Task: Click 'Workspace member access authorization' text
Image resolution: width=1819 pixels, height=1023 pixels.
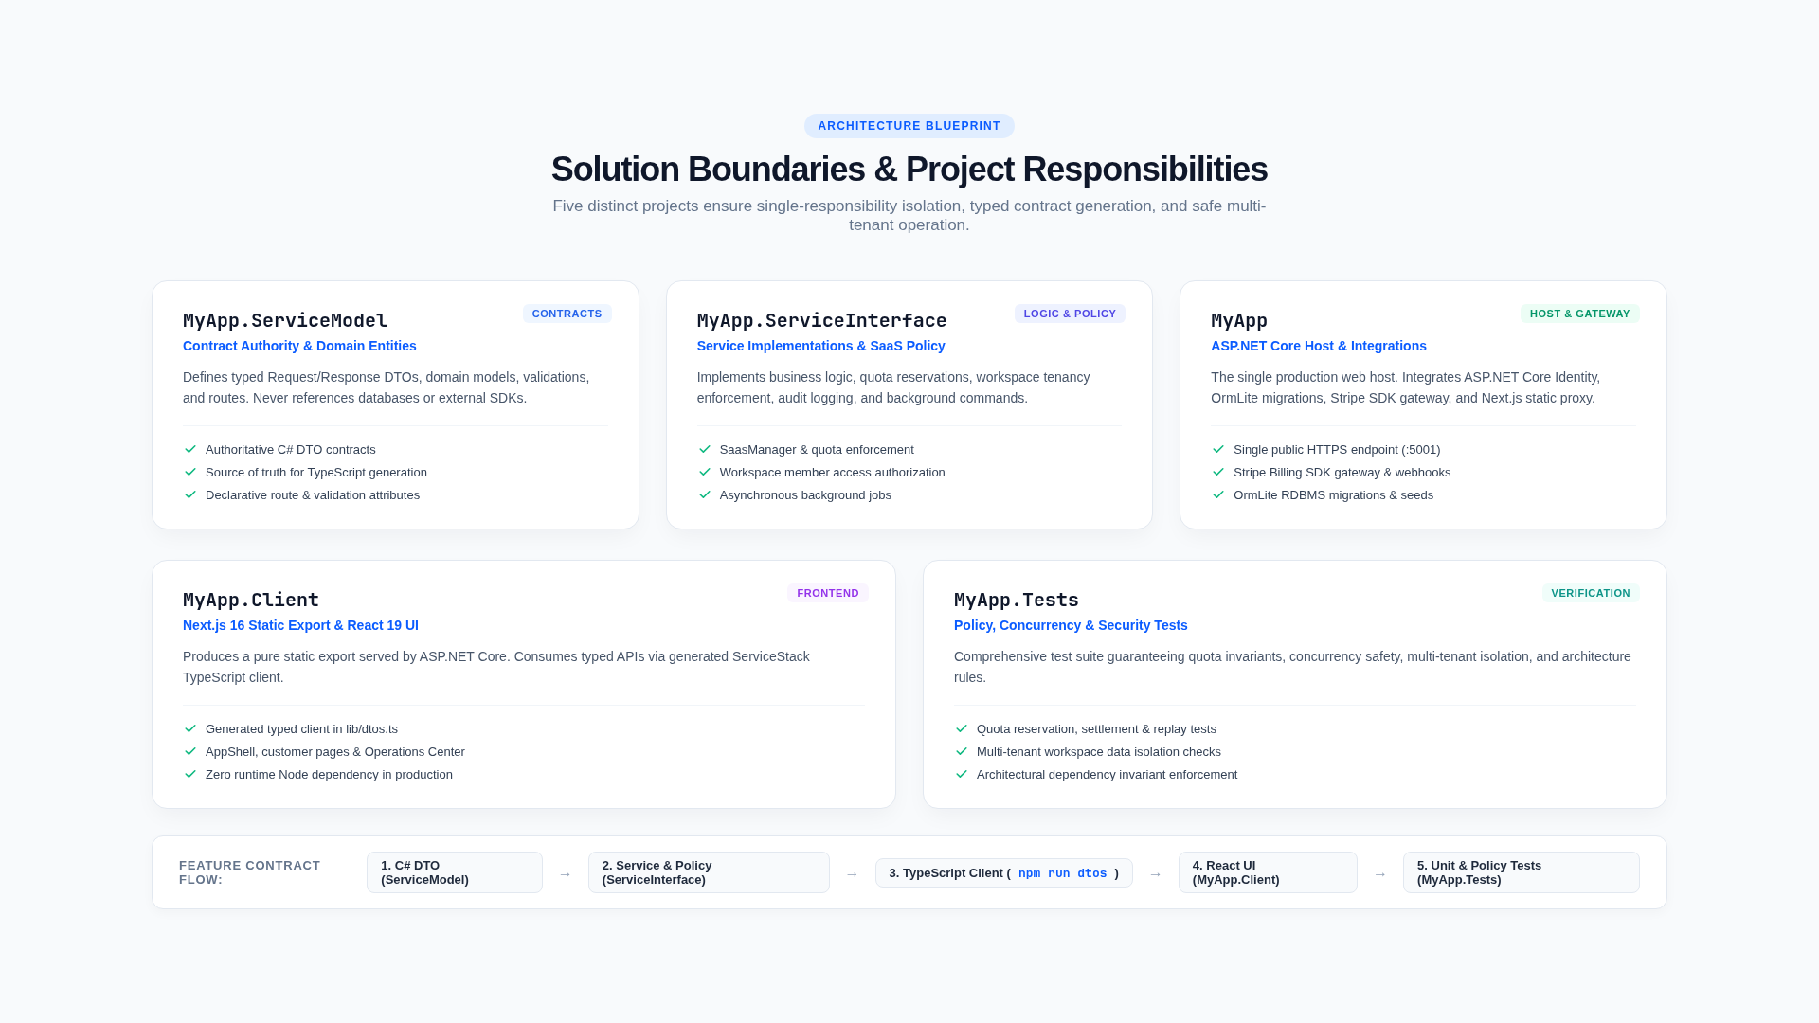Action: click(x=832, y=472)
